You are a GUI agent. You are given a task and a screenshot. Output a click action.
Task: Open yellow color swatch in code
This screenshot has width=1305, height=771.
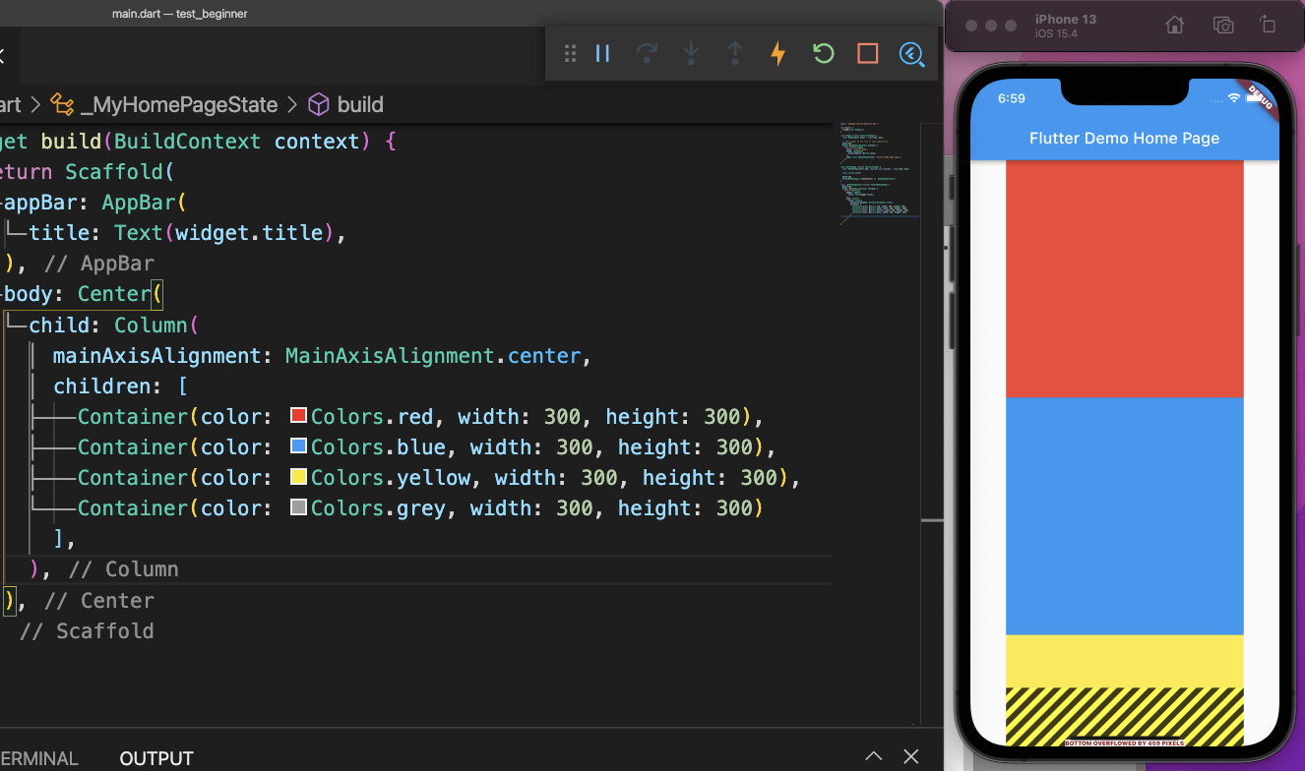299,477
